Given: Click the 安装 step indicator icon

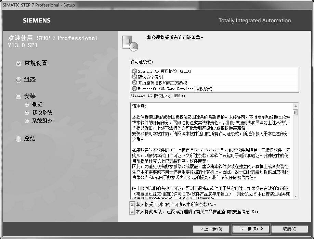Looking at the screenshot, I should pyautogui.click(x=18, y=97).
